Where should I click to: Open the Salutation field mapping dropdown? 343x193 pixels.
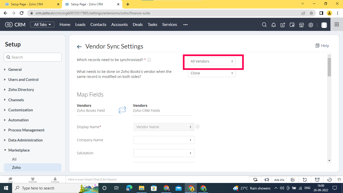(x=164, y=153)
